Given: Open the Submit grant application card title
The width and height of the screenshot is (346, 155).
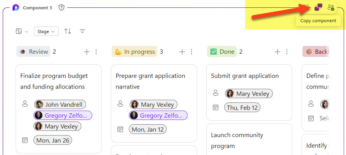Looking at the screenshot, I should point(245,76).
